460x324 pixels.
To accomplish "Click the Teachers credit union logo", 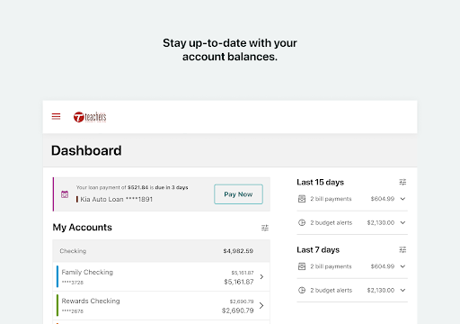I will (90, 117).
